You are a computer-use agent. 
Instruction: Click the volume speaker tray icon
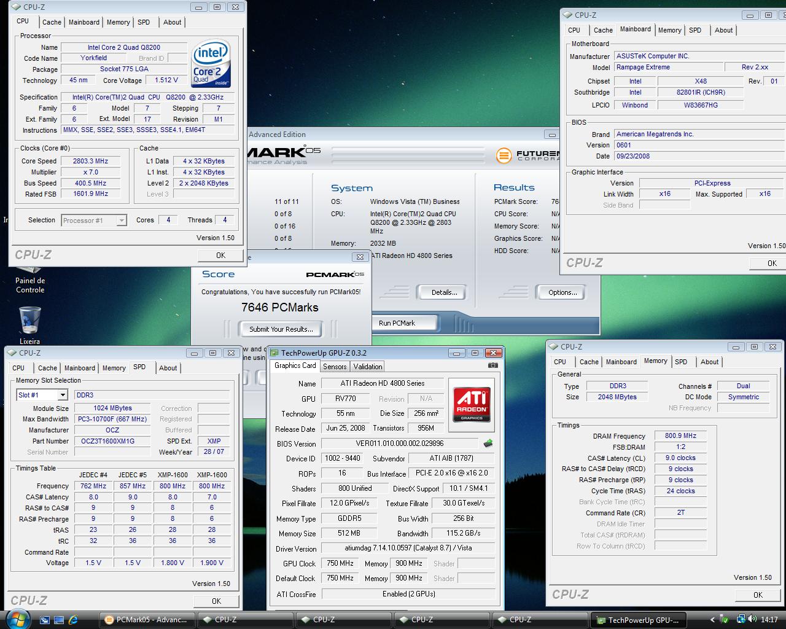(x=753, y=620)
